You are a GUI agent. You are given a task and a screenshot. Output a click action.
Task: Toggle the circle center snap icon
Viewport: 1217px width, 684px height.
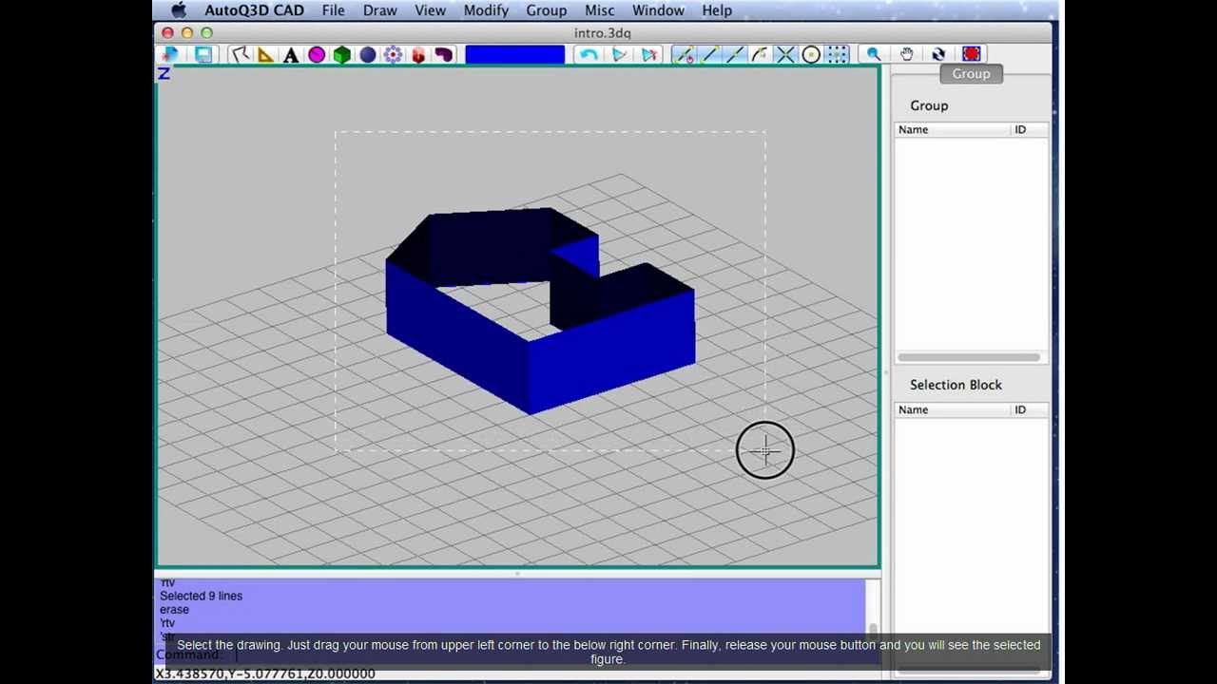coord(811,55)
